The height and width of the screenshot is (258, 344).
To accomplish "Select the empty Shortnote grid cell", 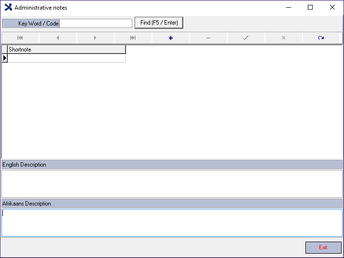I will (67, 58).
